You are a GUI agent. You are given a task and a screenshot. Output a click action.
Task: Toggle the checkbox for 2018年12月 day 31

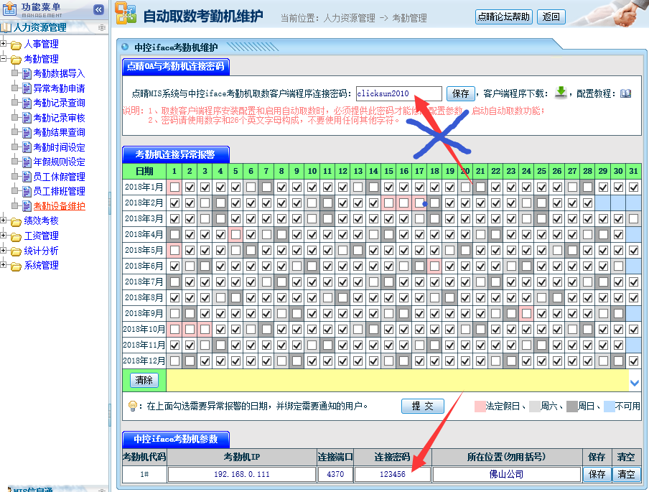tap(633, 361)
